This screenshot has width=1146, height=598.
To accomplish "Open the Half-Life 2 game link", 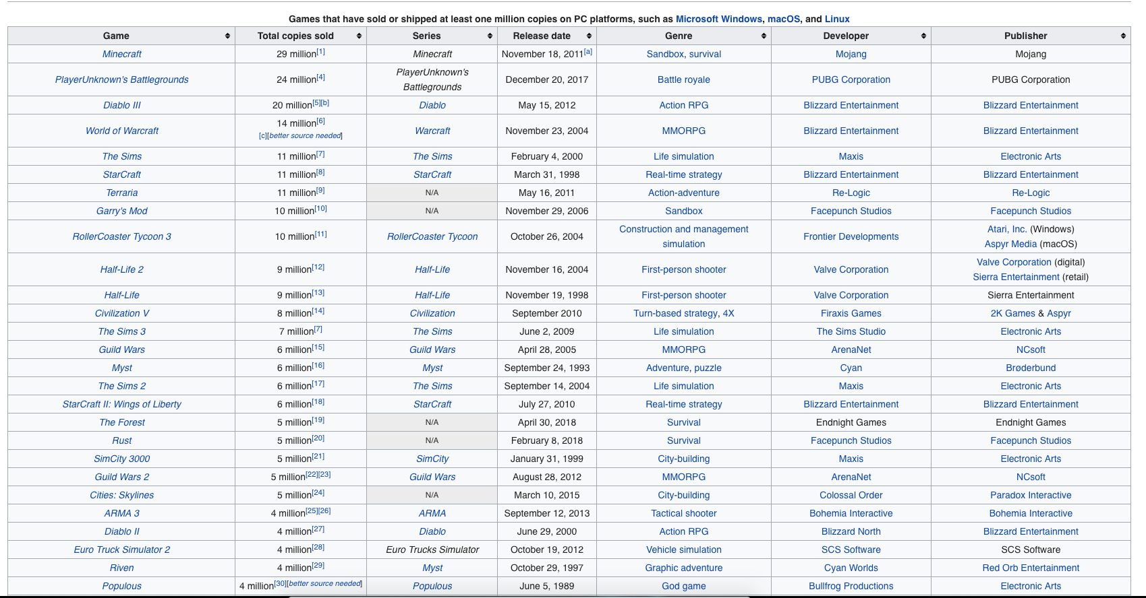I will click(122, 269).
